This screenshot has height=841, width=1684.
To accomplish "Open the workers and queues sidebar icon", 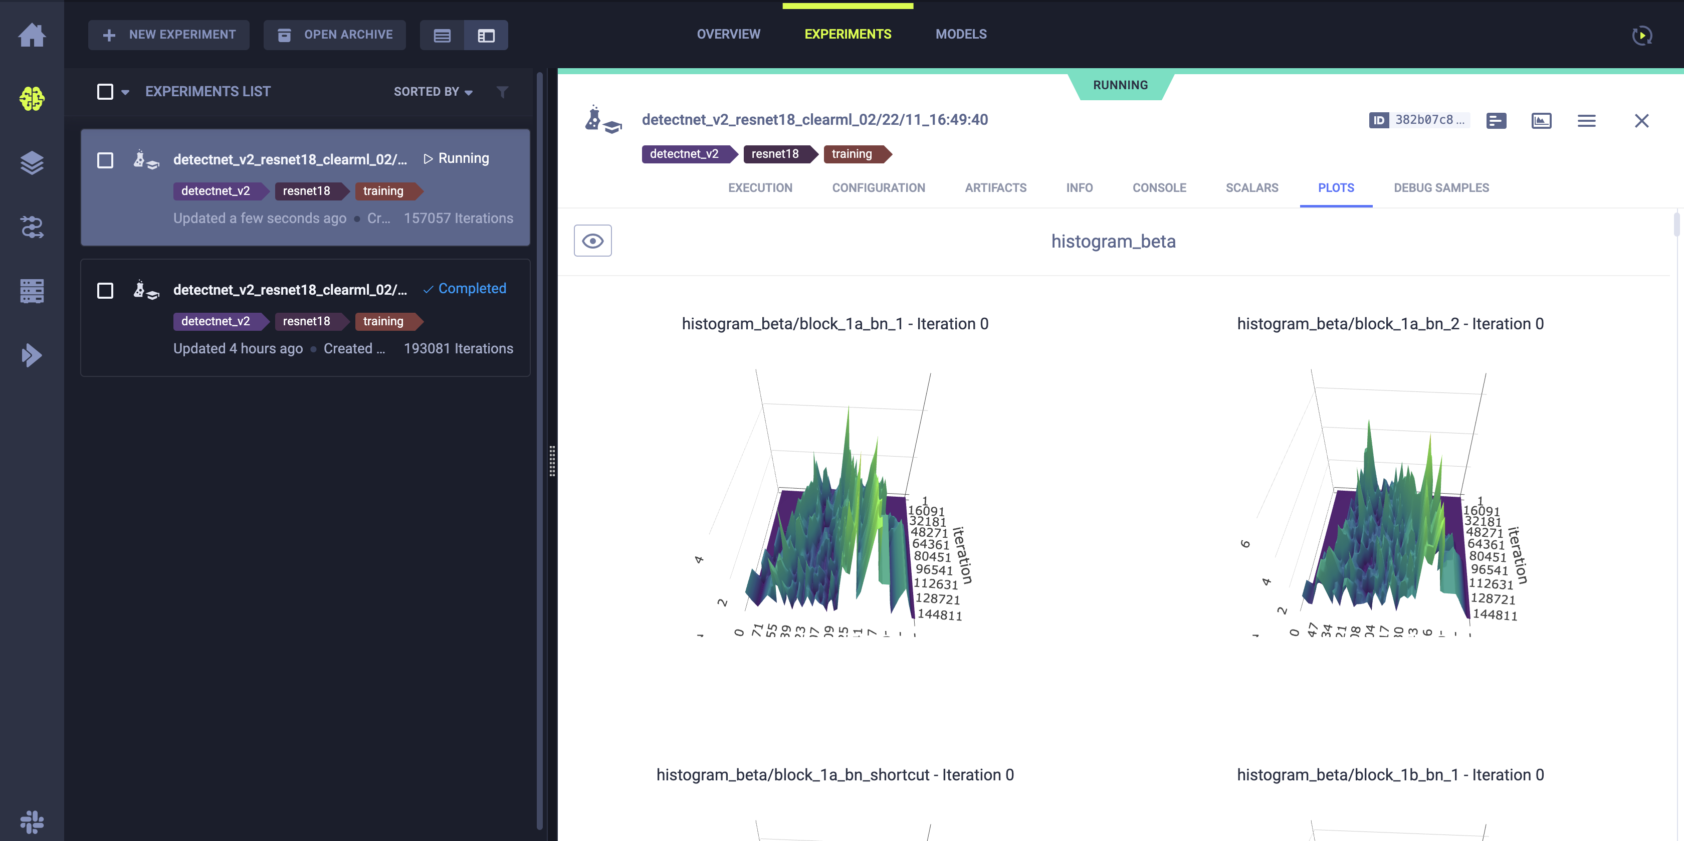I will 32,291.
